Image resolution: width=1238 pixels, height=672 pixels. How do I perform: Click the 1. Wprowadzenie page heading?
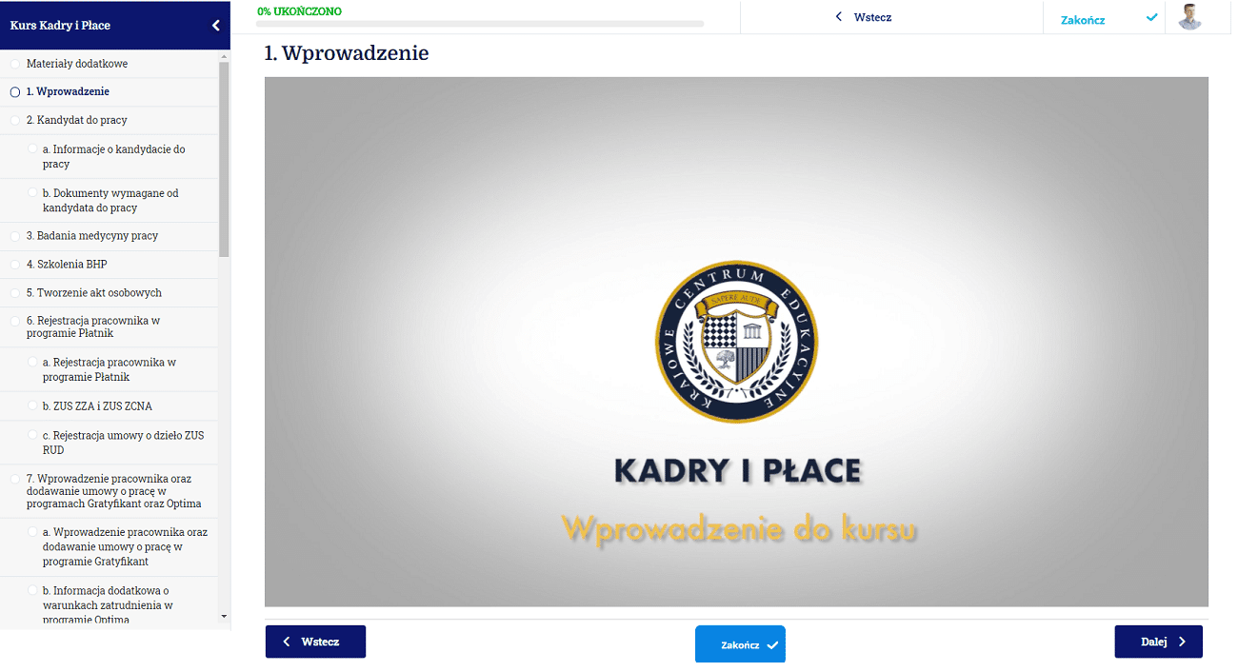(x=347, y=53)
